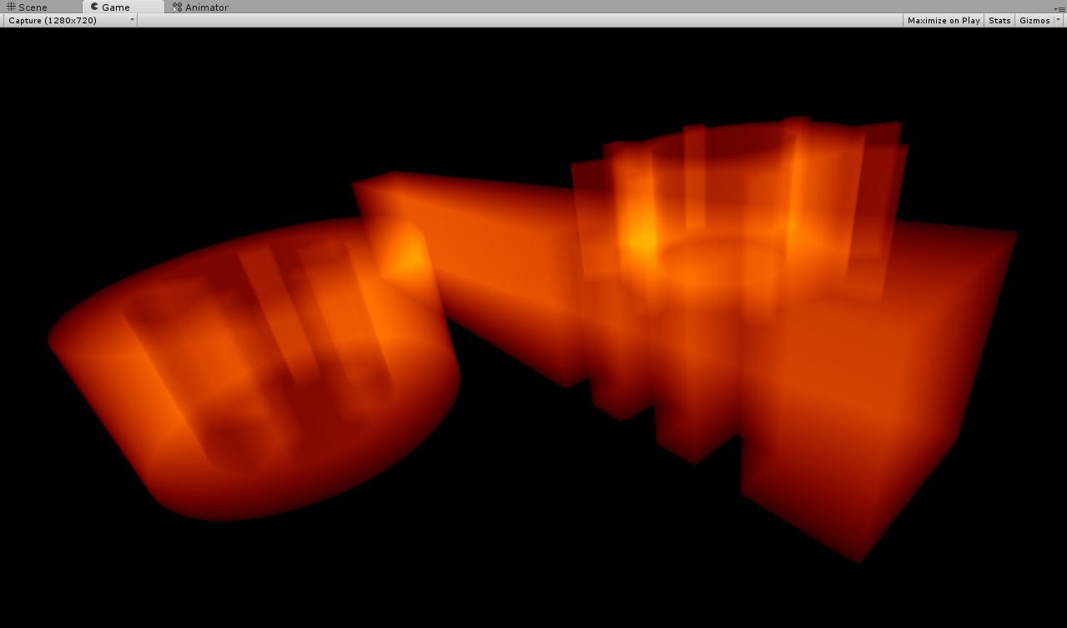This screenshot has width=1067, height=628.
Task: Select the Game tab
Action: coord(117,7)
